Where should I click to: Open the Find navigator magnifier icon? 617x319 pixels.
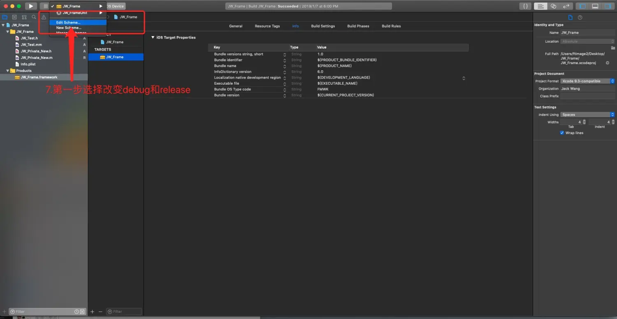[34, 17]
